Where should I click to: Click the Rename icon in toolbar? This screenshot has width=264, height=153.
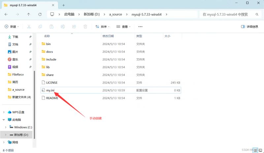pos(63,26)
